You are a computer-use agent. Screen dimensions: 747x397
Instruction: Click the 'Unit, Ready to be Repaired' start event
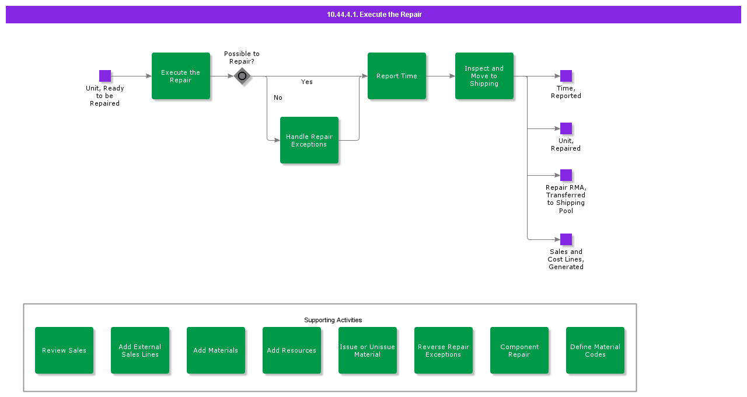[x=105, y=76]
